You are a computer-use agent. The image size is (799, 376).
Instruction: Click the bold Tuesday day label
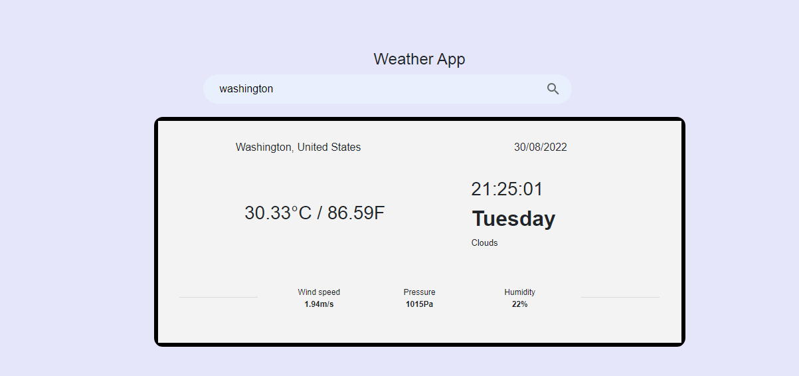point(513,219)
